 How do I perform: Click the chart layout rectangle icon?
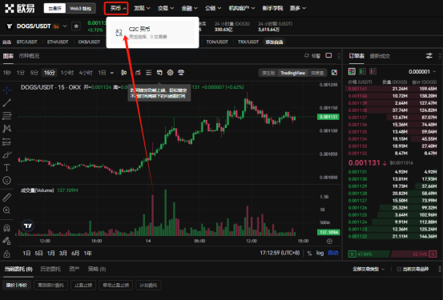click(x=328, y=55)
